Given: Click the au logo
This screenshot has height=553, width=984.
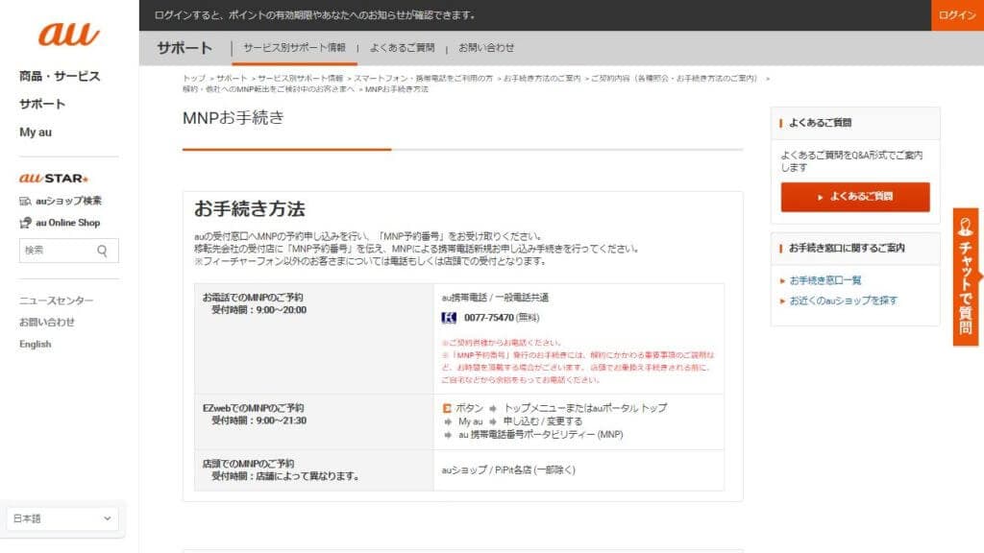Looking at the screenshot, I should point(68,34).
